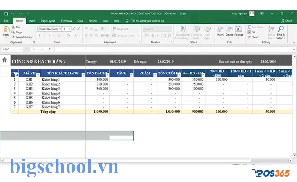Open the TĂNG column filter dropdown
297x182 pixels.
[x=131, y=75]
